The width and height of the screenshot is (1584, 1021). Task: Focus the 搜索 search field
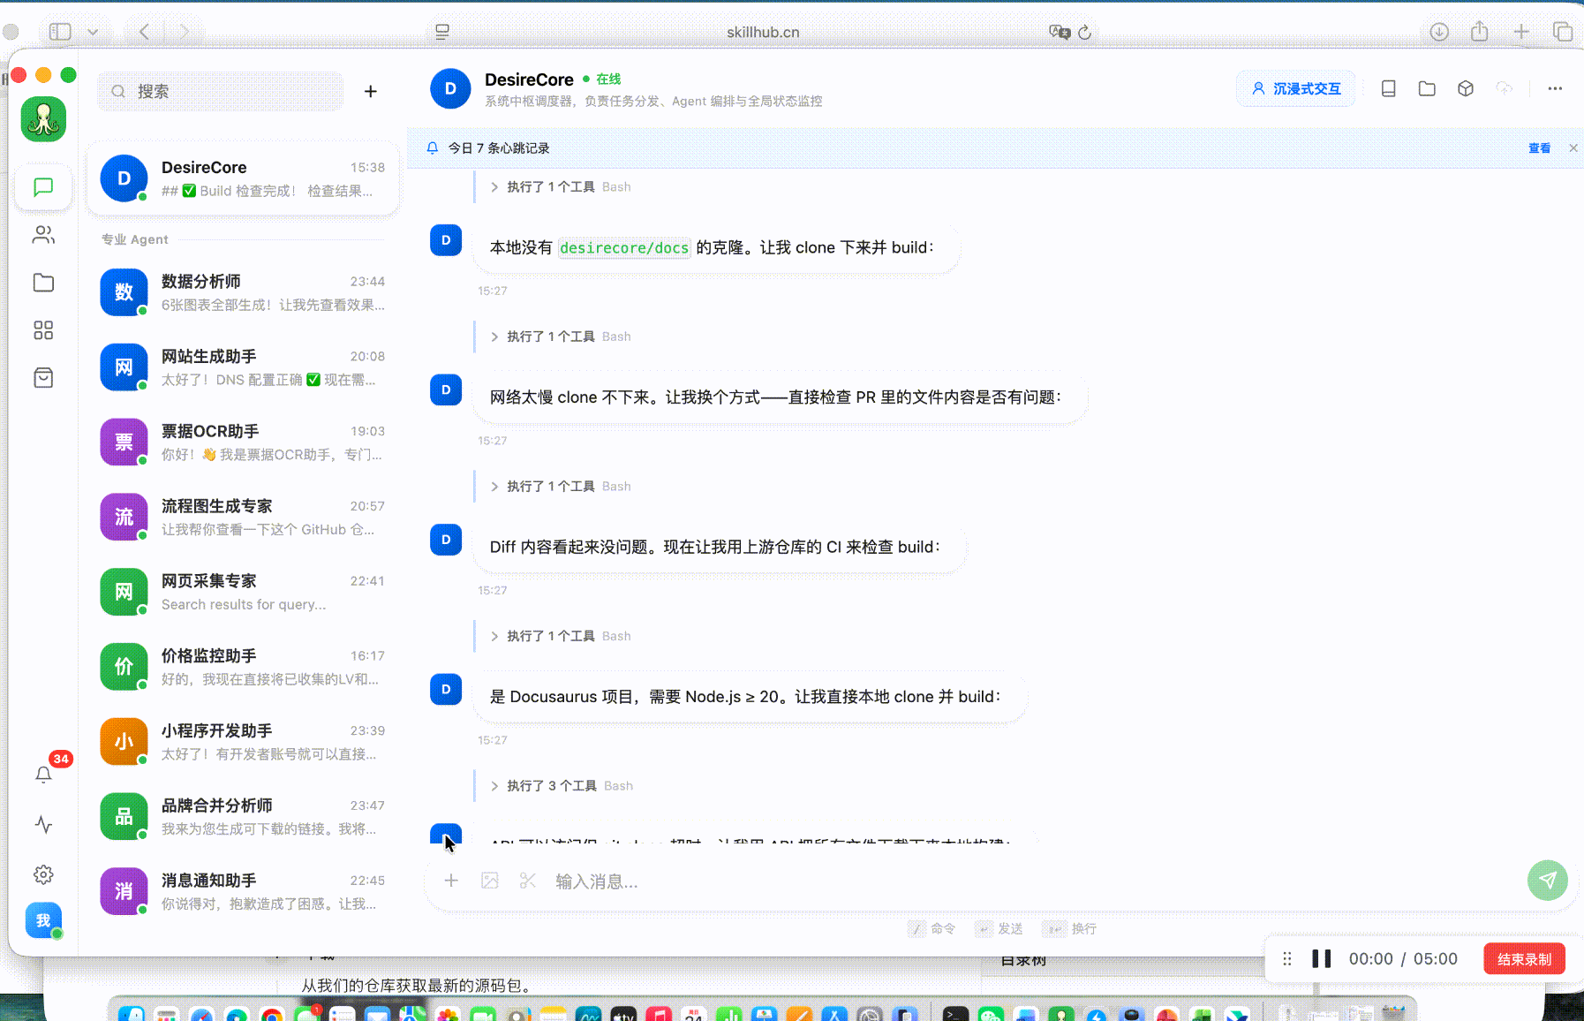coord(221,91)
